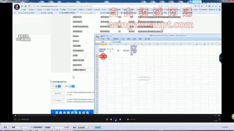Speed up playback with fast-forward icon
The width and height of the screenshot is (234, 131).
(219, 116)
